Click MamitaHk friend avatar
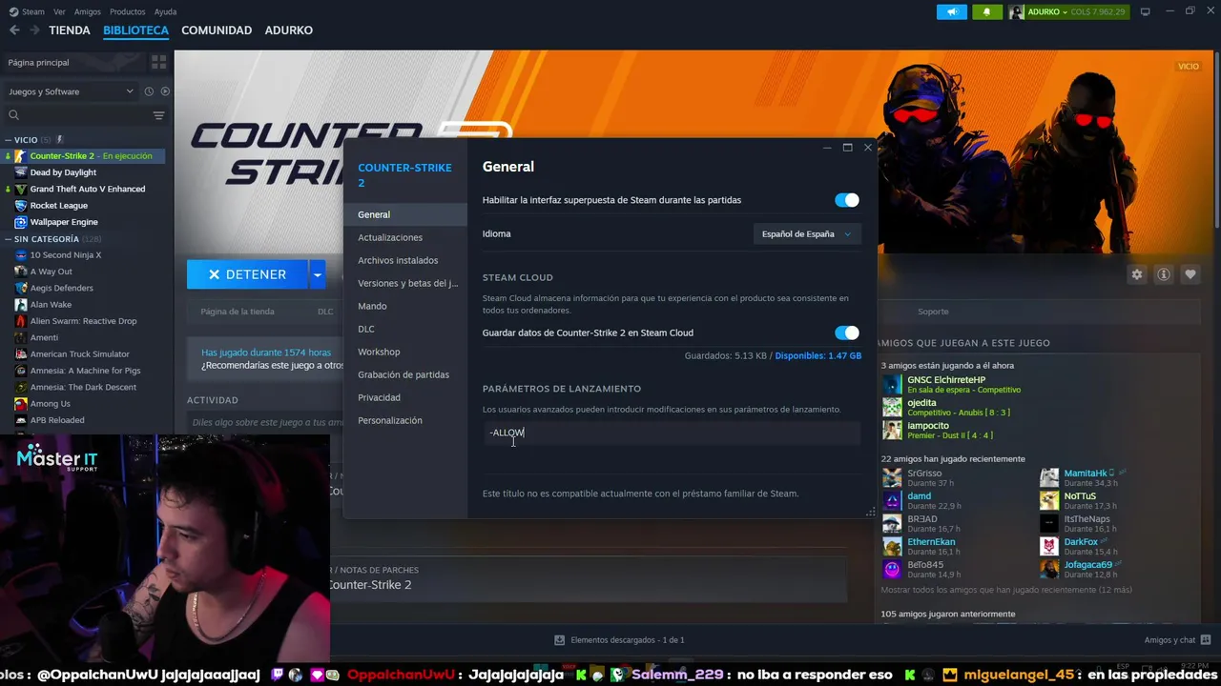This screenshot has height=686, width=1221. [1049, 478]
